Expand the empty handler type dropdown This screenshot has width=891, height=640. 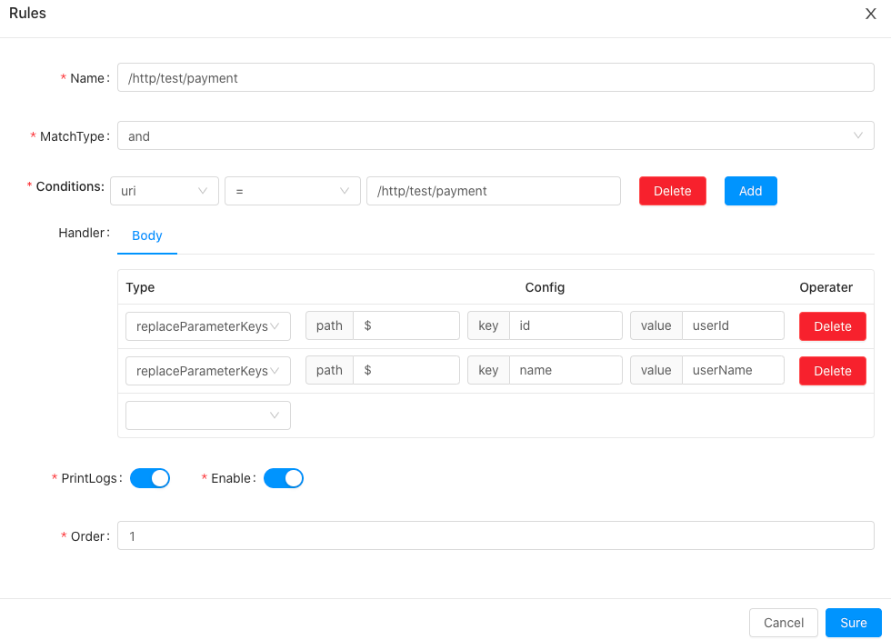pos(207,415)
